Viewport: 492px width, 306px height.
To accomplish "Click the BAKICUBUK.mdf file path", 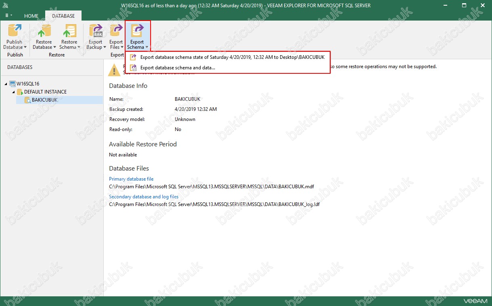I will [211, 187].
